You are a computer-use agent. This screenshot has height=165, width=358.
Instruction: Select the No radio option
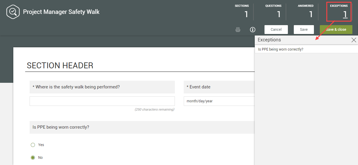[33, 158]
